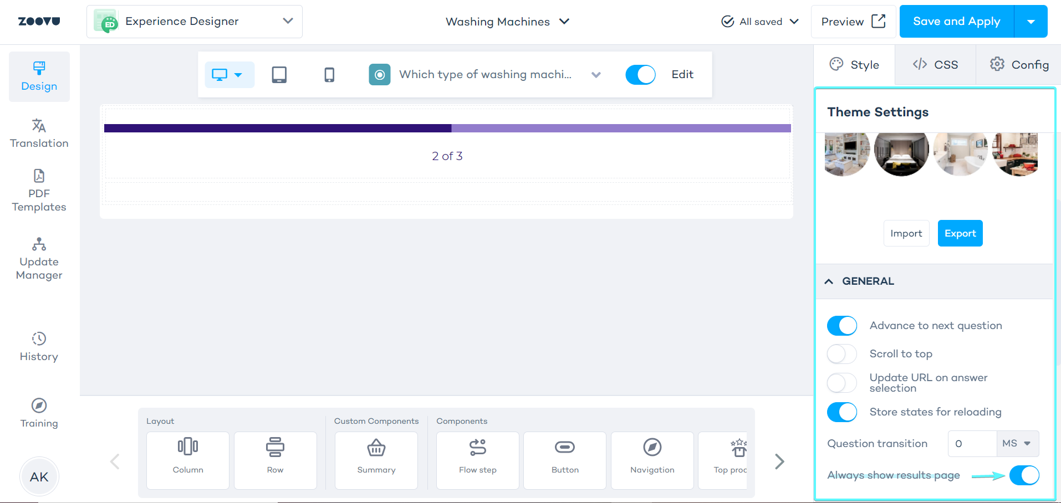Select the Translation tool
The width and height of the screenshot is (1061, 503).
(39, 133)
